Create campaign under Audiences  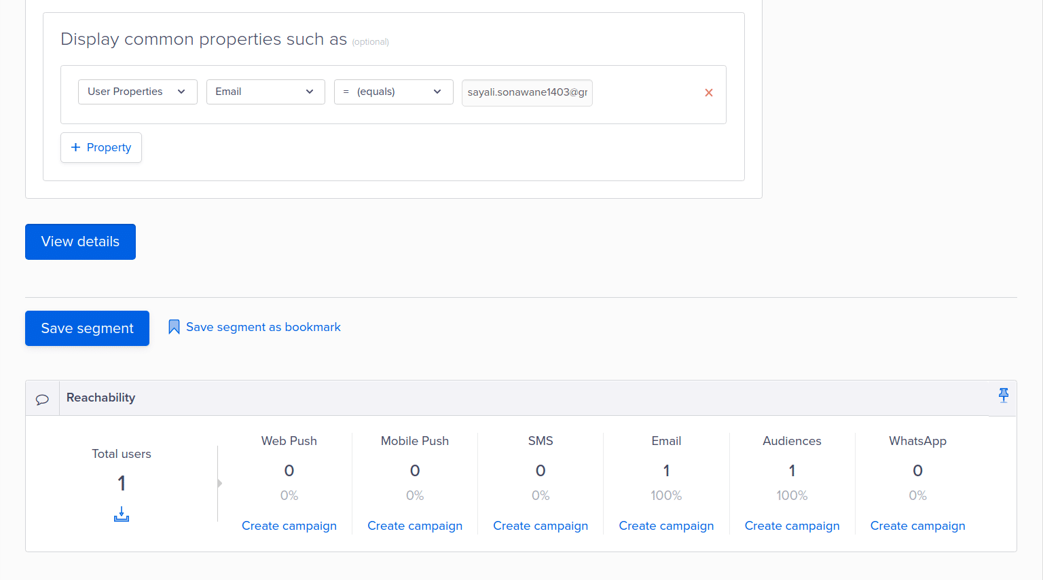(792, 526)
